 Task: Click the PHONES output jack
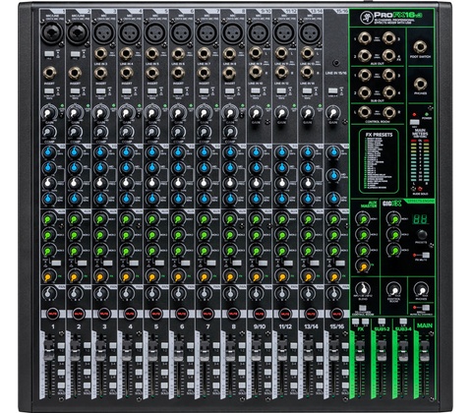point(420,85)
